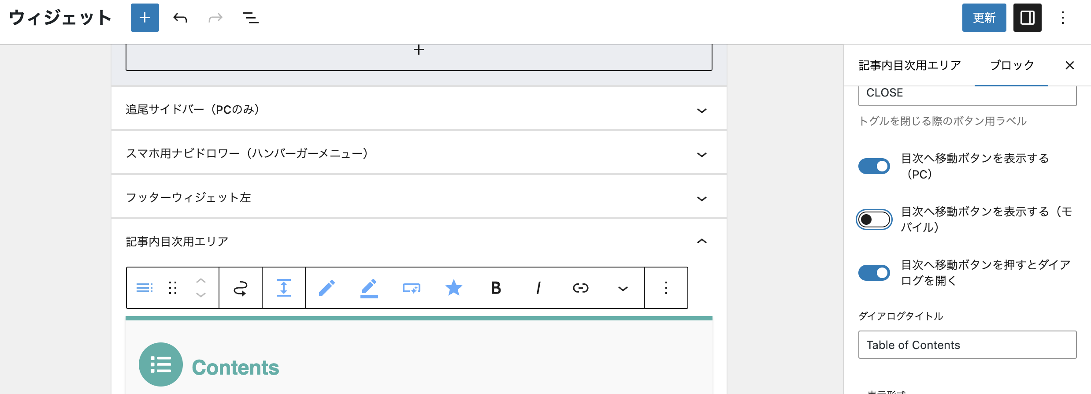Toggle bold formatting

click(496, 288)
